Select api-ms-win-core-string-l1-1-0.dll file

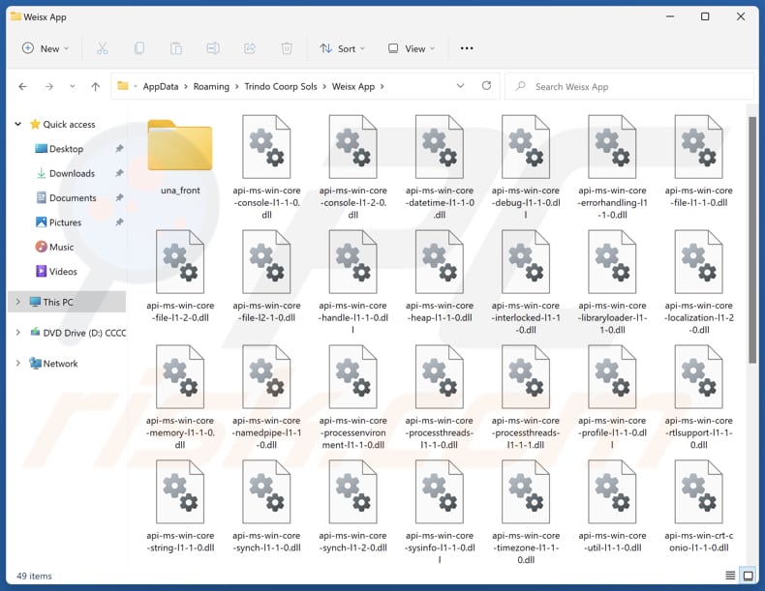click(180, 506)
